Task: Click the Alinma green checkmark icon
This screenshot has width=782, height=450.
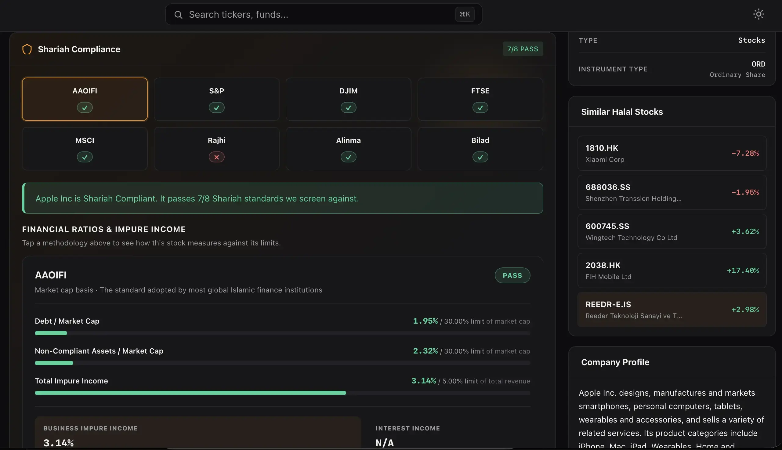Action: click(349, 157)
